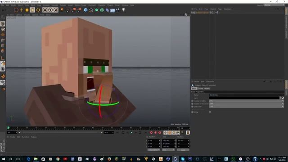288x162 pixels.
Task: Switch to points mode
Action: click(3, 40)
